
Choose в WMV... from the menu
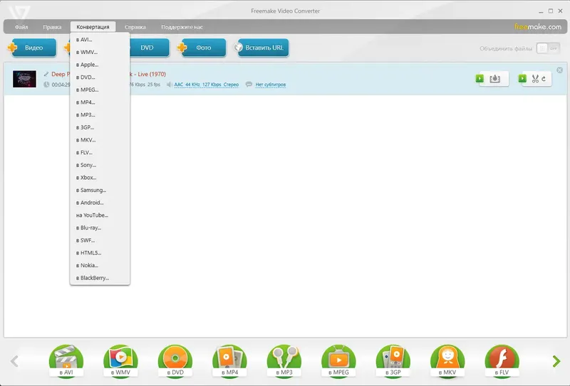pos(100,52)
